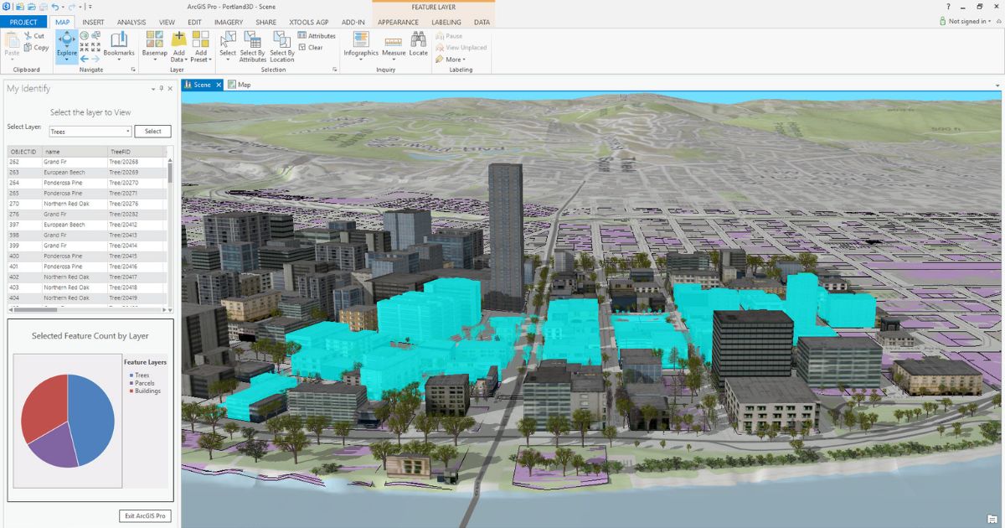Activate the Explore navigation tool
The image size is (1005, 528).
[x=66, y=45]
